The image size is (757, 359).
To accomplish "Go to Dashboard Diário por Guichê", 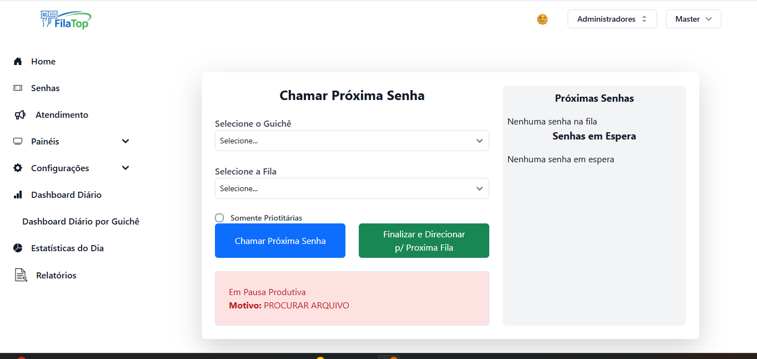I will point(81,222).
